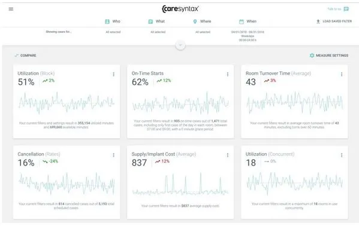Click the 2% upward trend indicator
The height and width of the screenshot is (226, 359).
point(49,81)
